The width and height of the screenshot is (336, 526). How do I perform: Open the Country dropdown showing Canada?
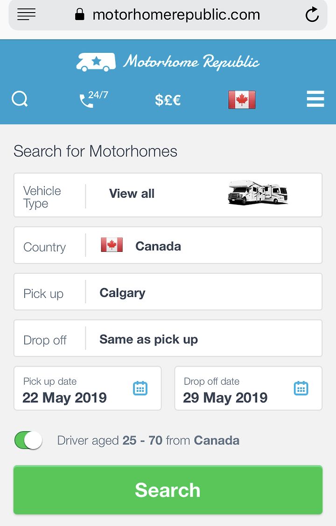click(x=168, y=245)
